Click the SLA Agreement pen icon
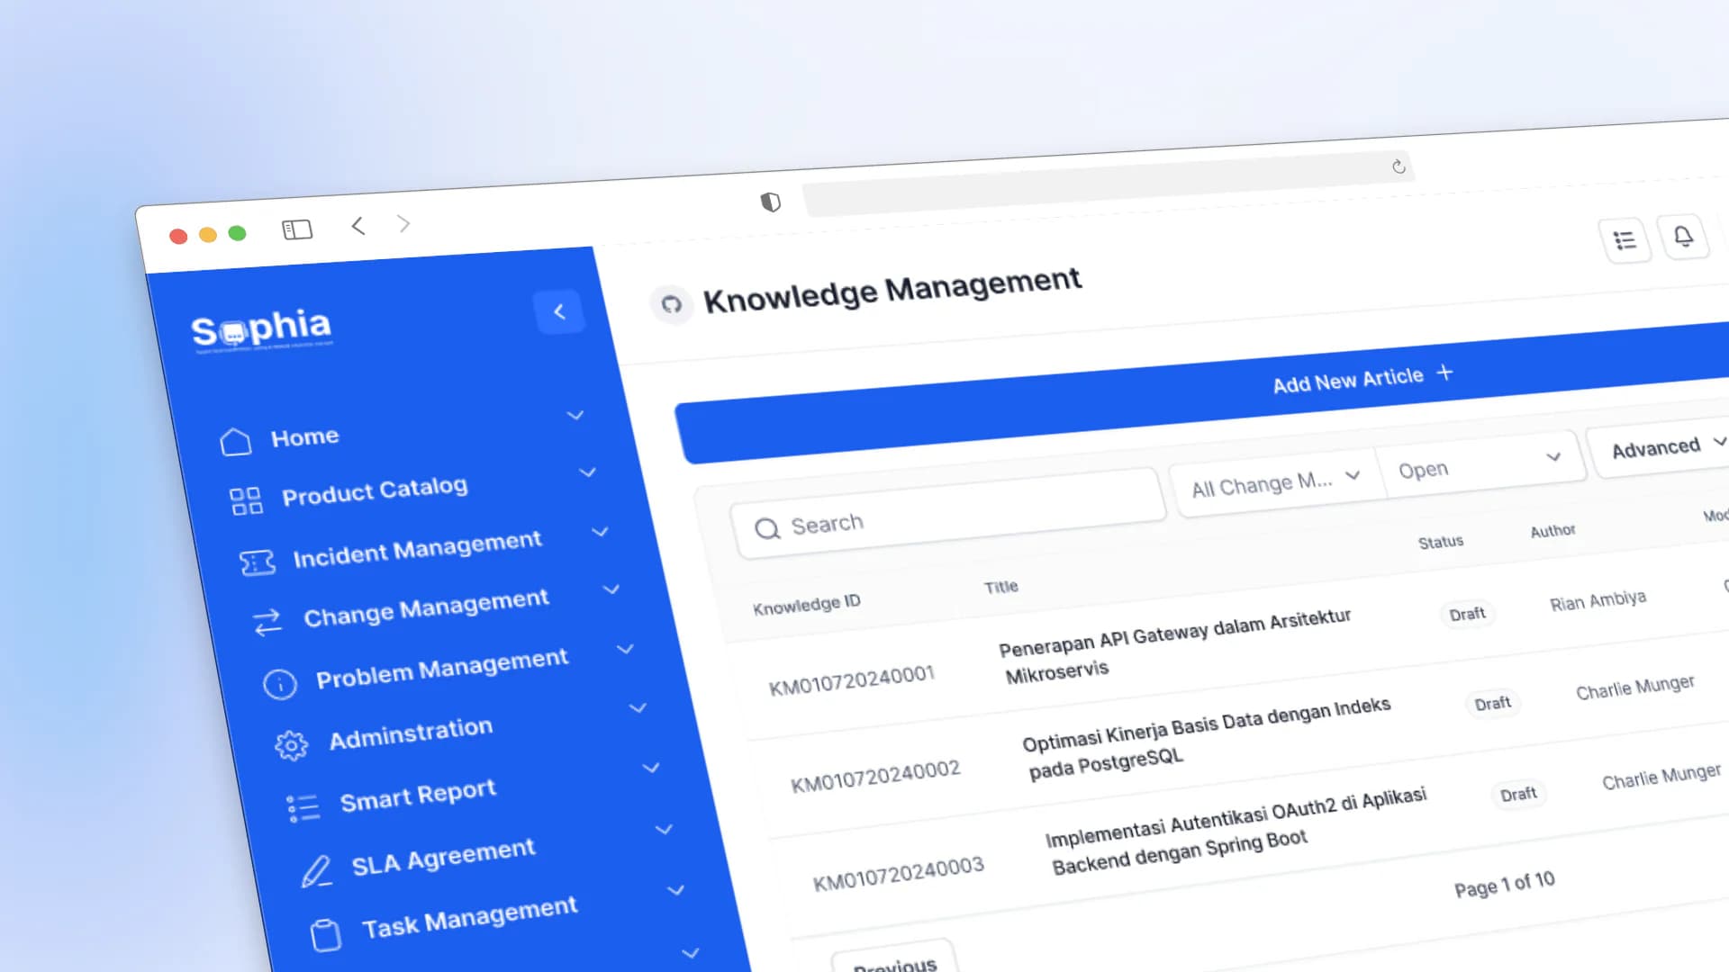Image resolution: width=1729 pixels, height=972 pixels. [x=315, y=871]
